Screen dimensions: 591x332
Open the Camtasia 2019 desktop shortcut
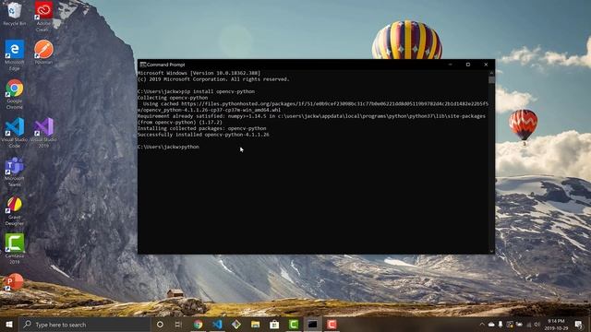[x=15, y=249]
